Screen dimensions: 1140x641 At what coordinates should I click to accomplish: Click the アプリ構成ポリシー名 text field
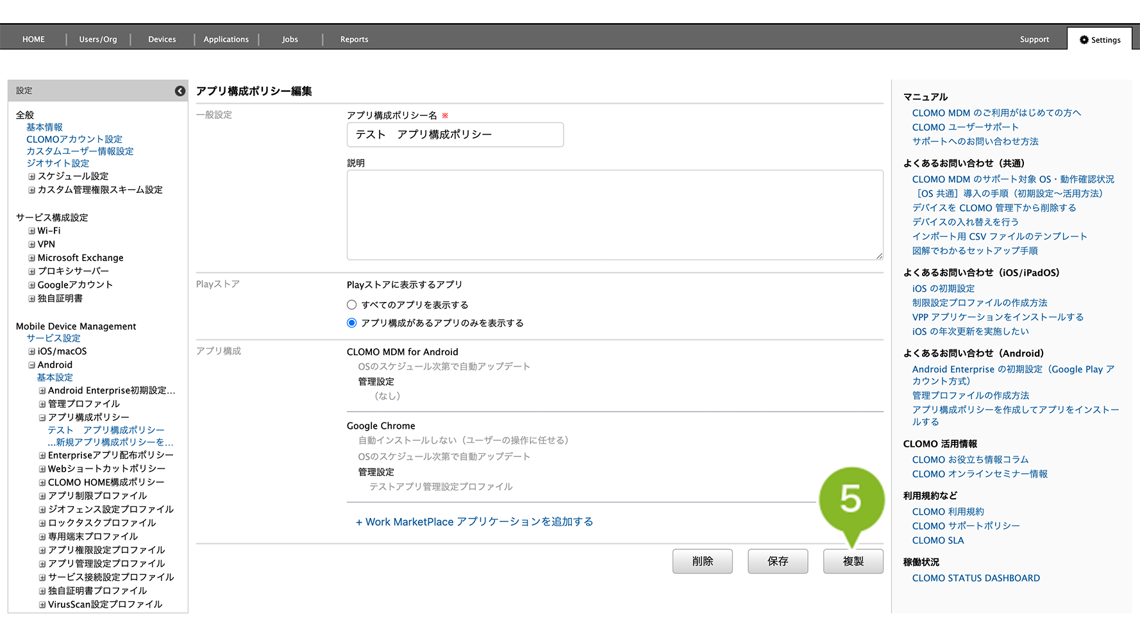[455, 135]
